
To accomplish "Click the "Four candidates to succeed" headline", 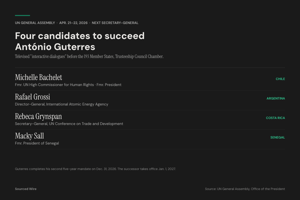I will [x=80, y=36].
